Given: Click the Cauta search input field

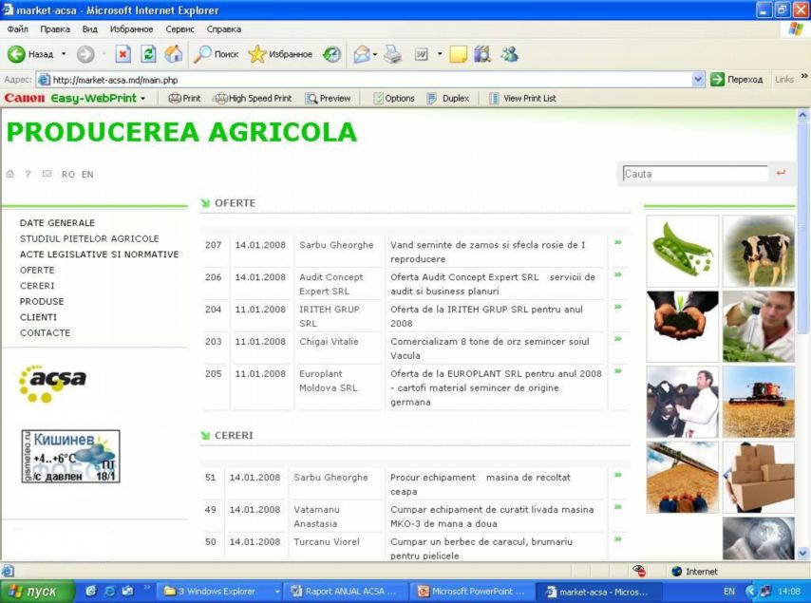Looking at the screenshot, I should [x=694, y=174].
